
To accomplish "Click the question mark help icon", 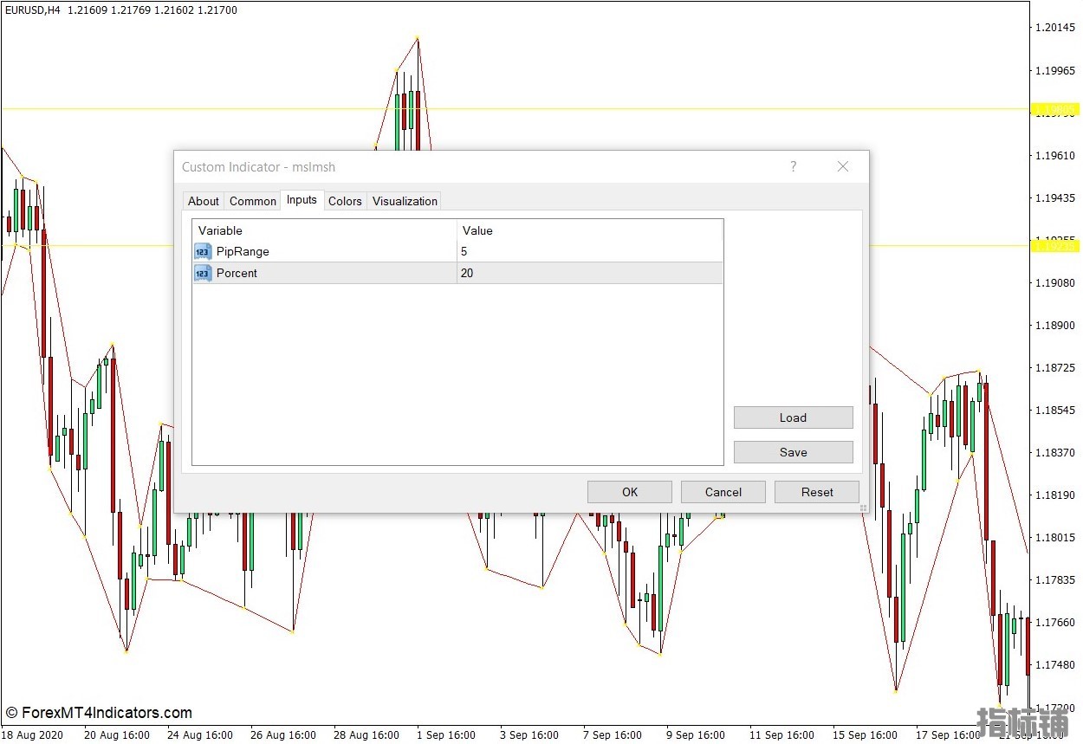I will point(793,167).
